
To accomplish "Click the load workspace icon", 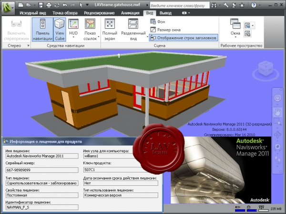I will coord(247,25).
